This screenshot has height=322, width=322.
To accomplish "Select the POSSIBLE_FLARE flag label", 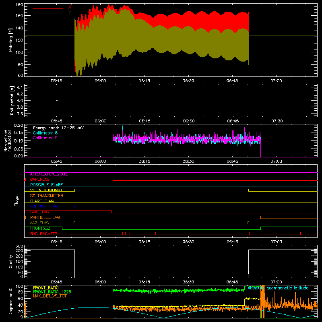I will click(46, 185).
